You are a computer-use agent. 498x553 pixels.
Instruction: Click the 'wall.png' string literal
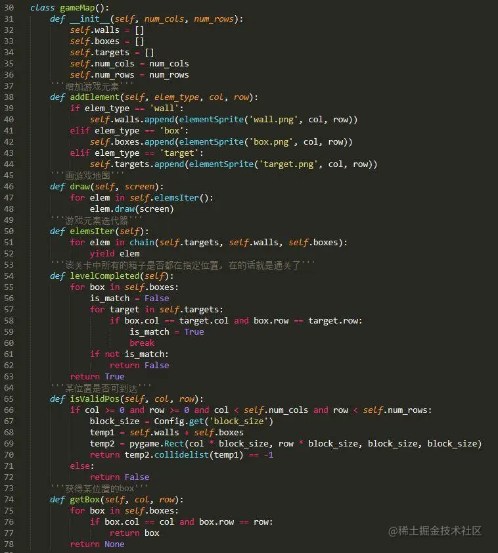coord(273,120)
